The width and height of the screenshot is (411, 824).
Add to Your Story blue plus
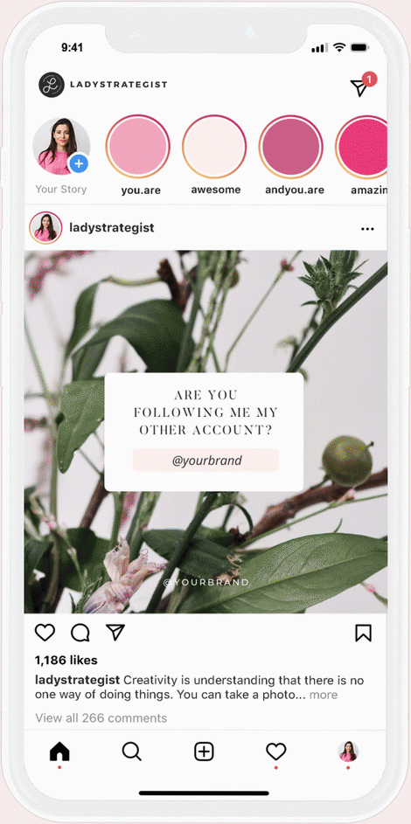tap(79, 163)
